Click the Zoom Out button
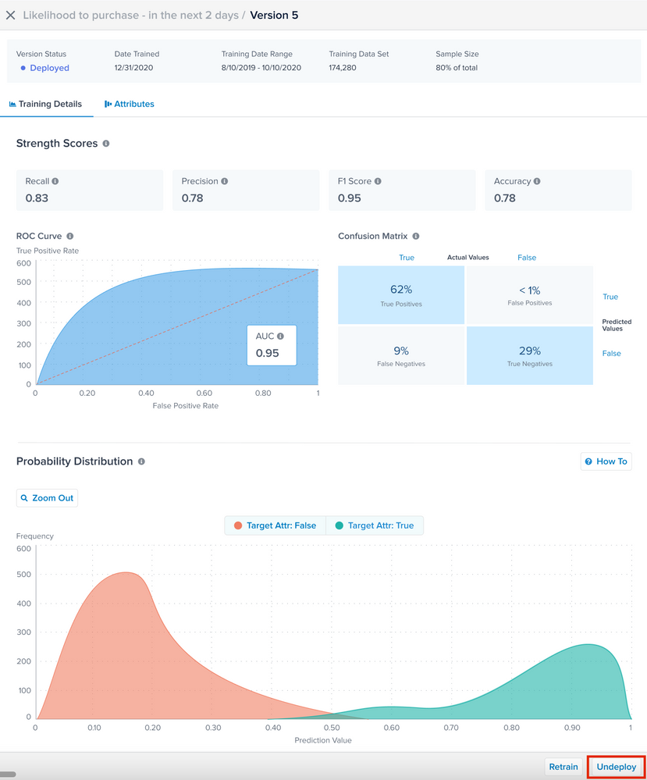The image size is (647, 780). (x=47, y=498)
